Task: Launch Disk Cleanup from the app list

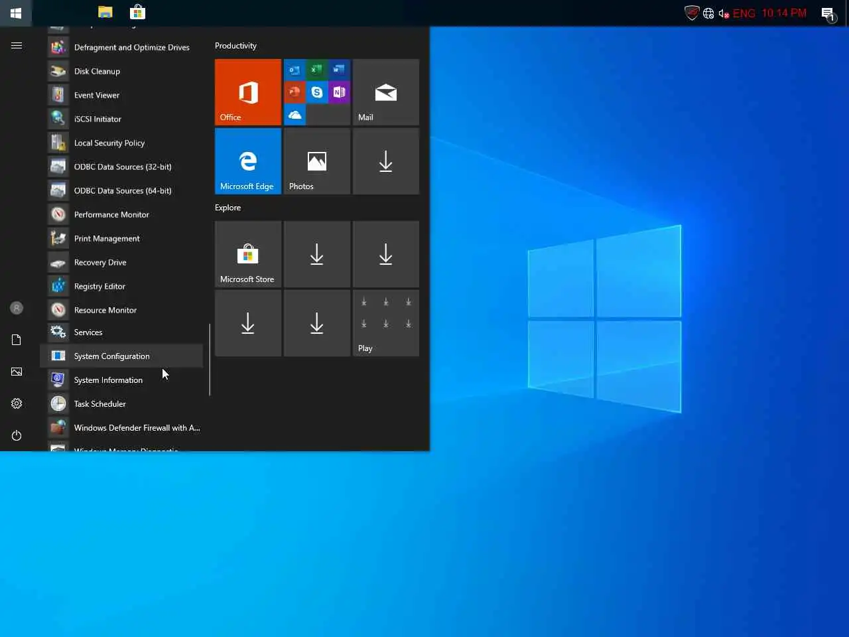Action: point(121,71)
